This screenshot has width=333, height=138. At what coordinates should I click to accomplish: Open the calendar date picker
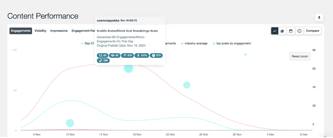pos(291,31)
